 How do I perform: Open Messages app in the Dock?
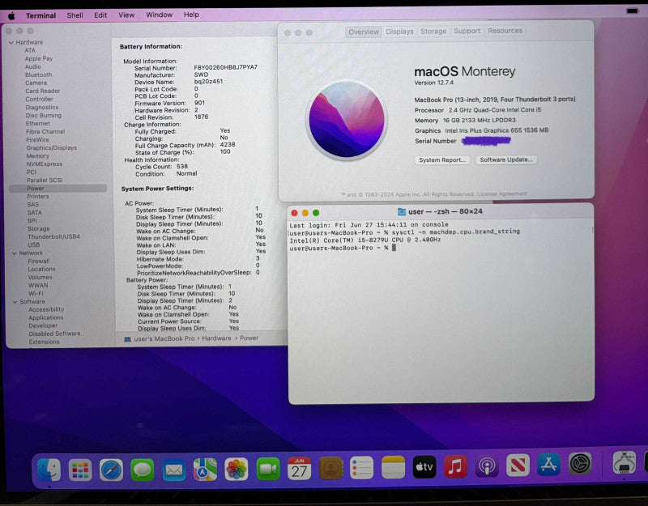[143, 470]
